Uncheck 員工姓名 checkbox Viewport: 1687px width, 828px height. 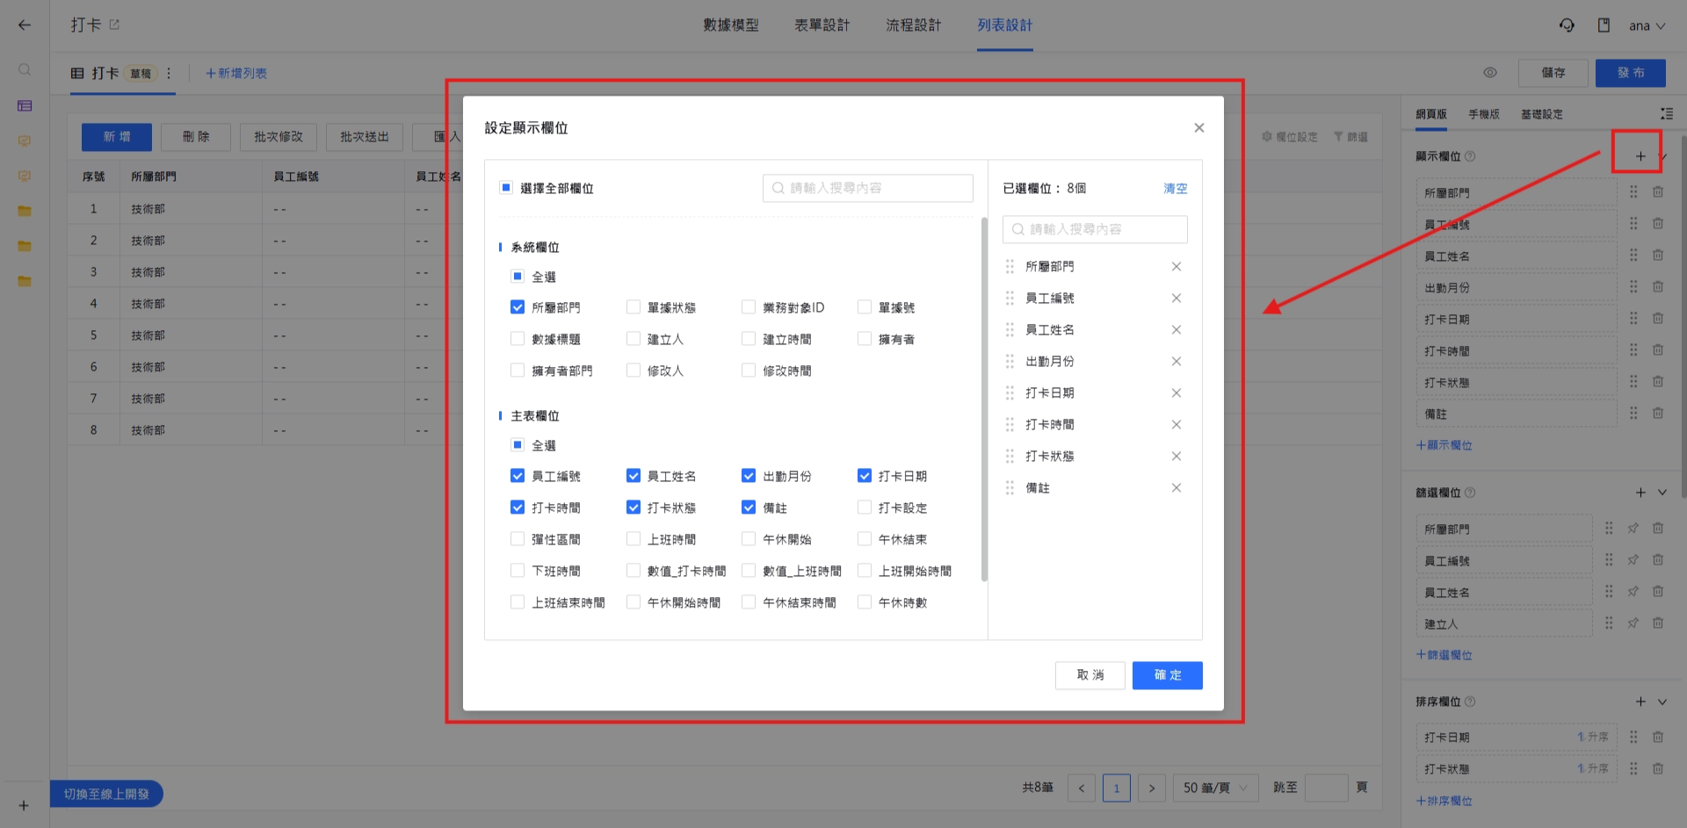point(634,476)
